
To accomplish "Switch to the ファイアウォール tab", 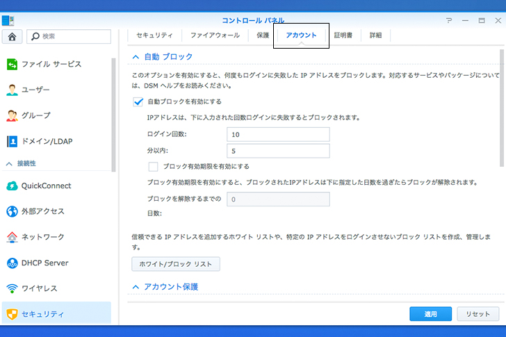I will point(215,35).
